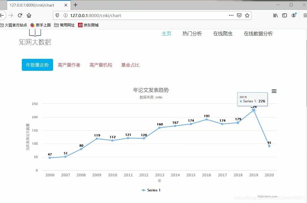Open 在线数据分析 navigation item
The height and width of the screenshot is (203, 307).
(x=258, y=34)
